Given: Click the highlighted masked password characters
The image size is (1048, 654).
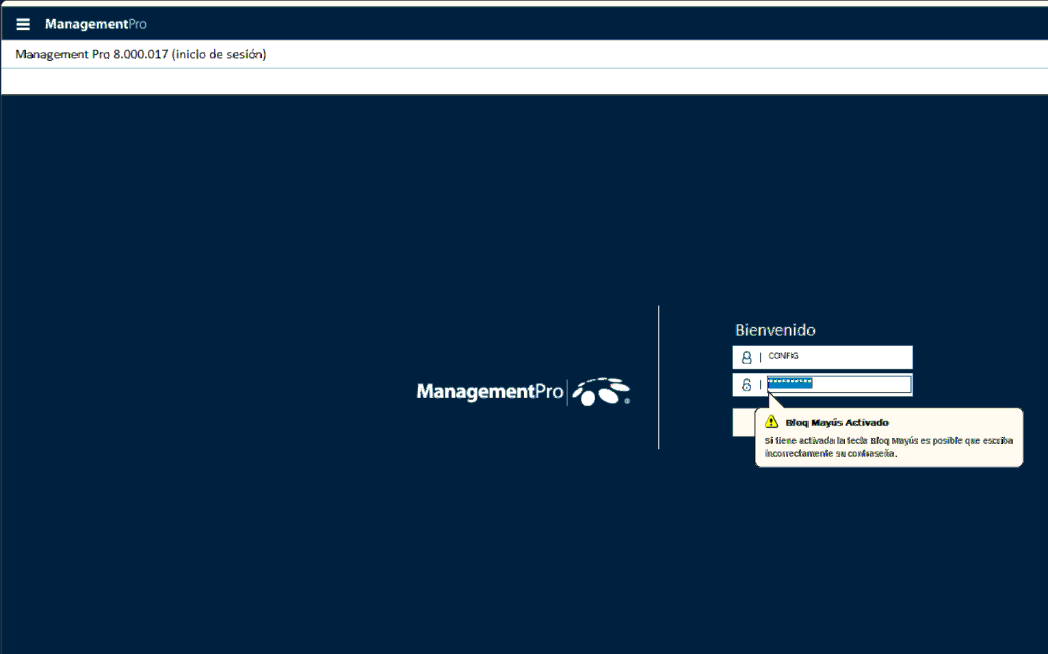Looking at the screenshot, I should [x=789, y=383].
